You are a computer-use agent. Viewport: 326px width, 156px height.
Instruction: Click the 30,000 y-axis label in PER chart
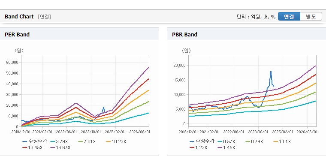point(13,95)
